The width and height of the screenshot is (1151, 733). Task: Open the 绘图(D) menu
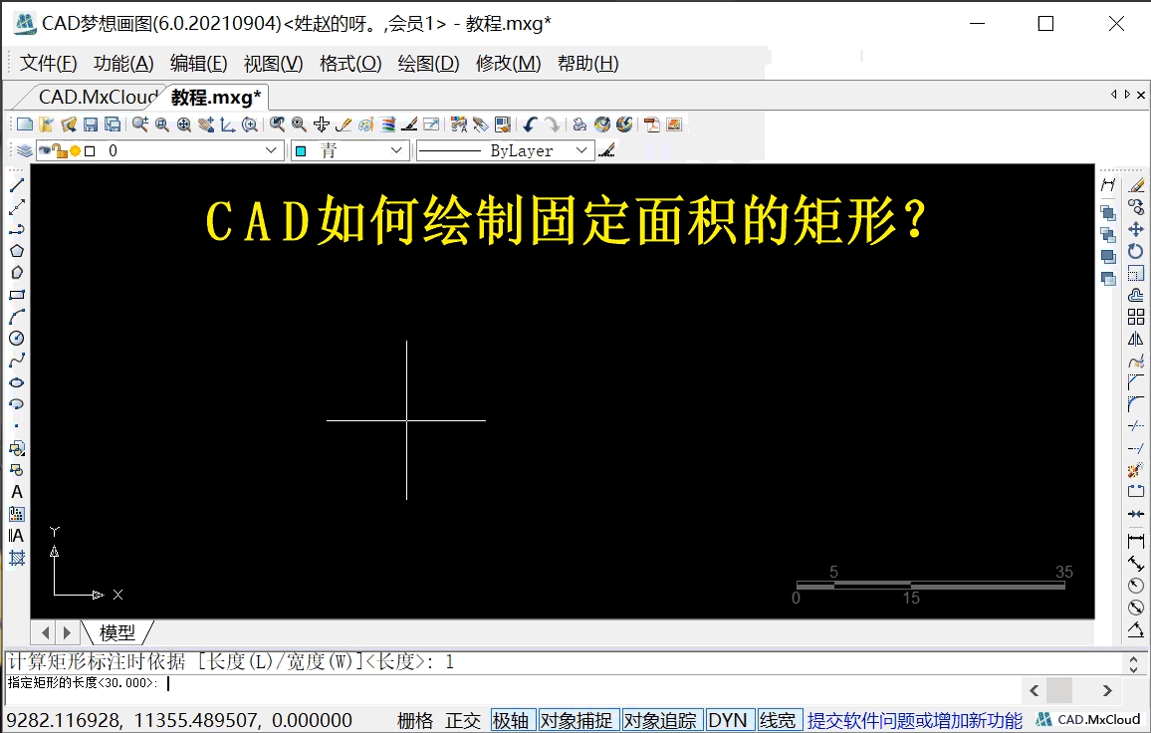(429, 63)
